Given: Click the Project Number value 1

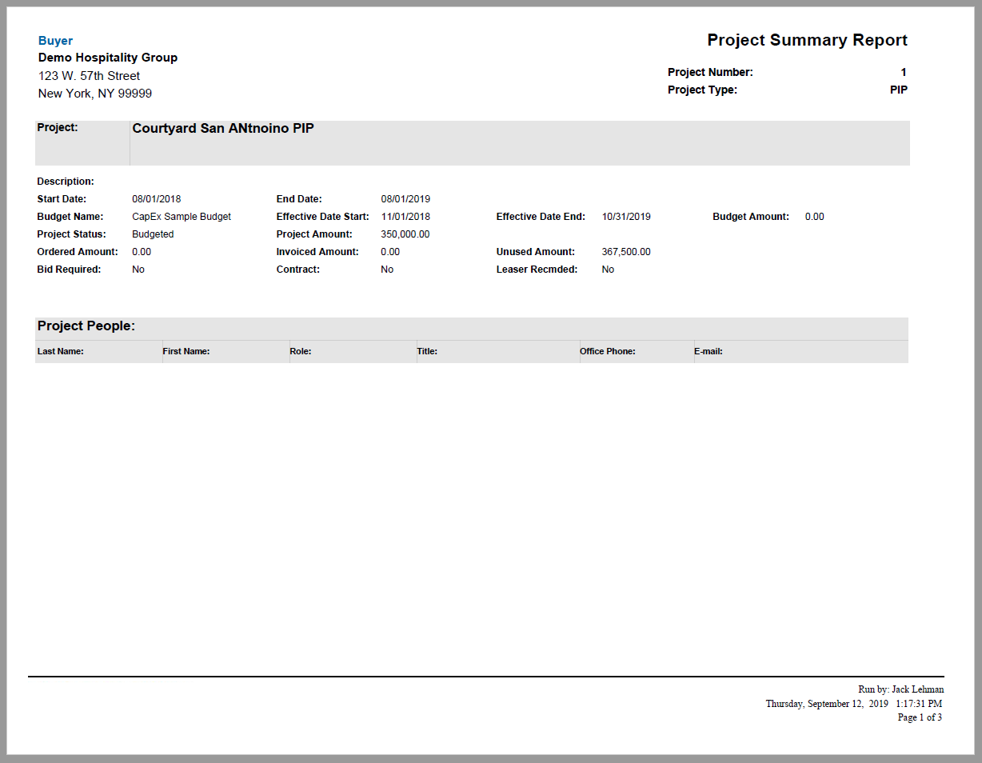Looking at the screenshot, I should pos(902,72).
